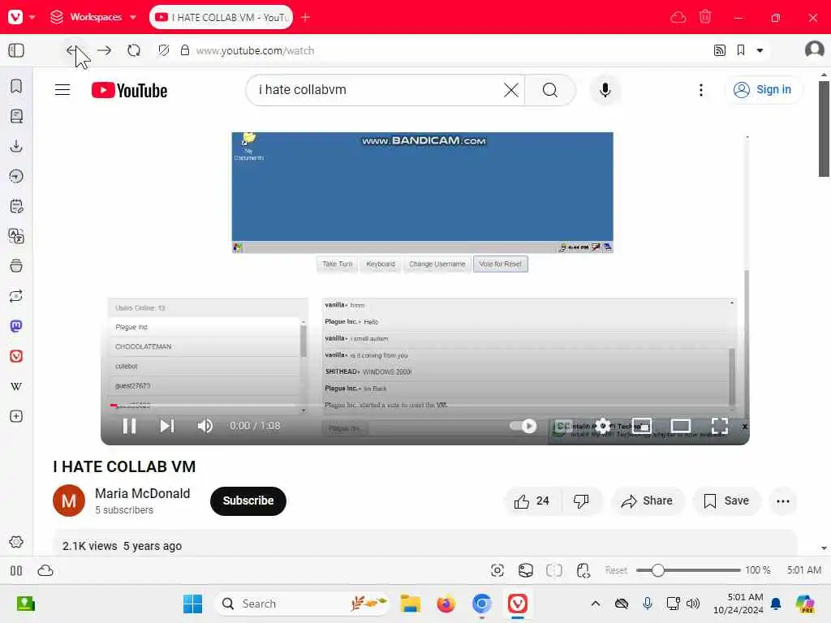Search with your voice microphone

point(605,90)
